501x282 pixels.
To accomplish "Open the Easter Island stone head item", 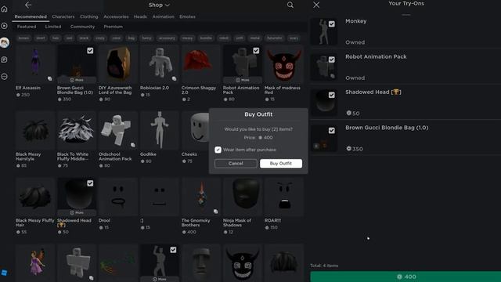I will pos(201,263).
